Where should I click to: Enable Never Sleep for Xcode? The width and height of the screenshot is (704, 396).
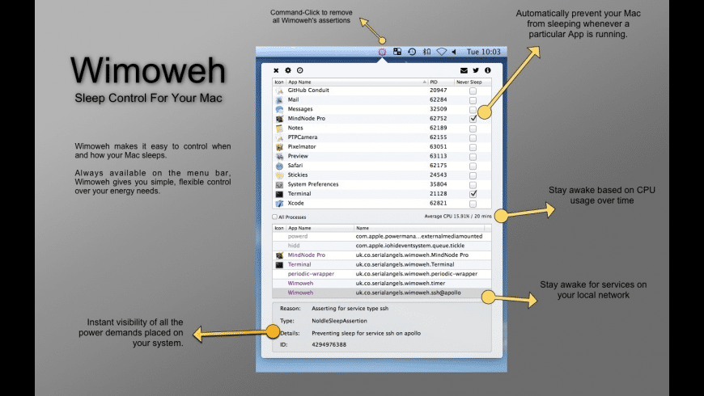point(473,204)
